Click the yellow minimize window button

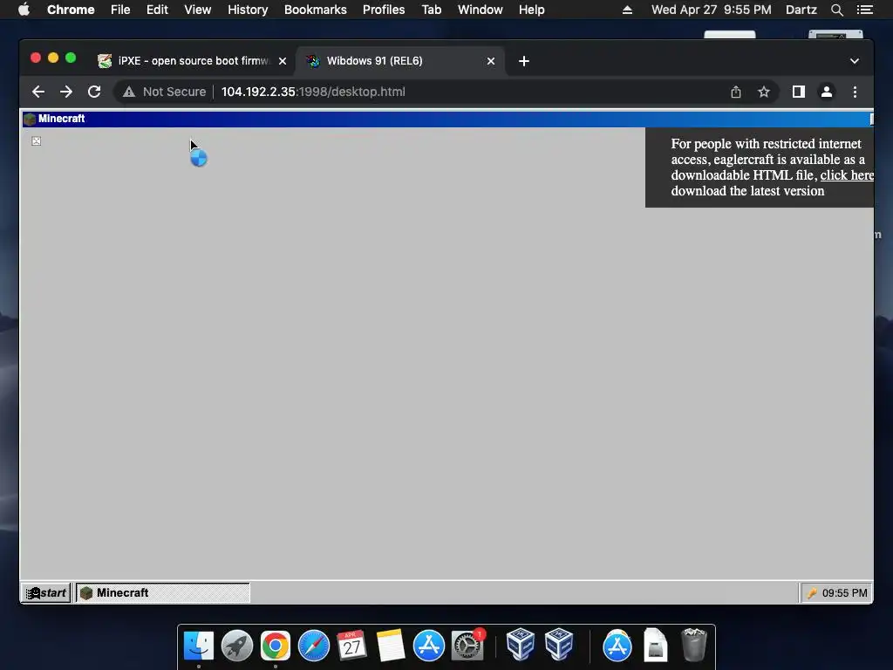click(x=53, y=58)
